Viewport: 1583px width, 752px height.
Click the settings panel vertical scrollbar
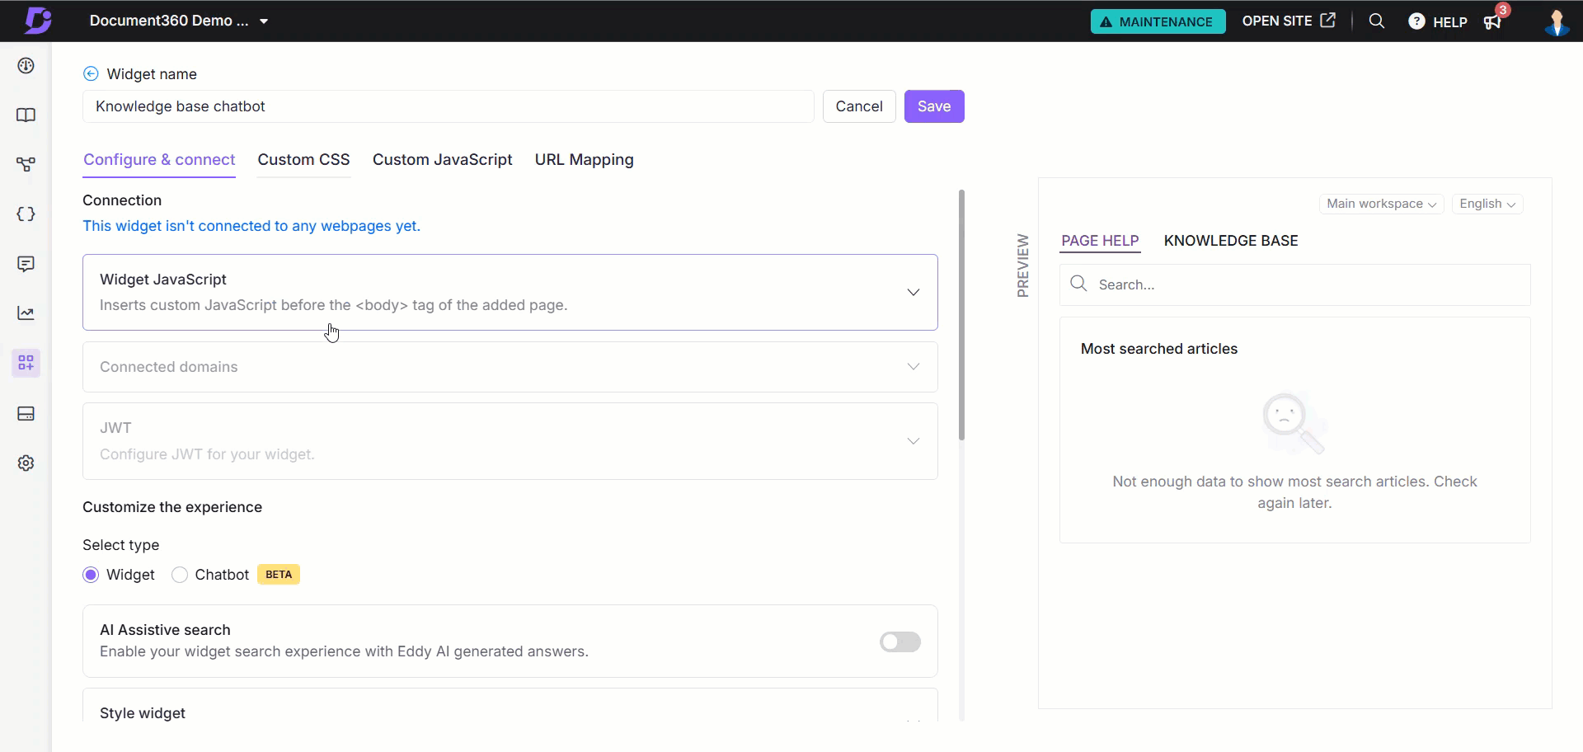click(x=961, y=315)
